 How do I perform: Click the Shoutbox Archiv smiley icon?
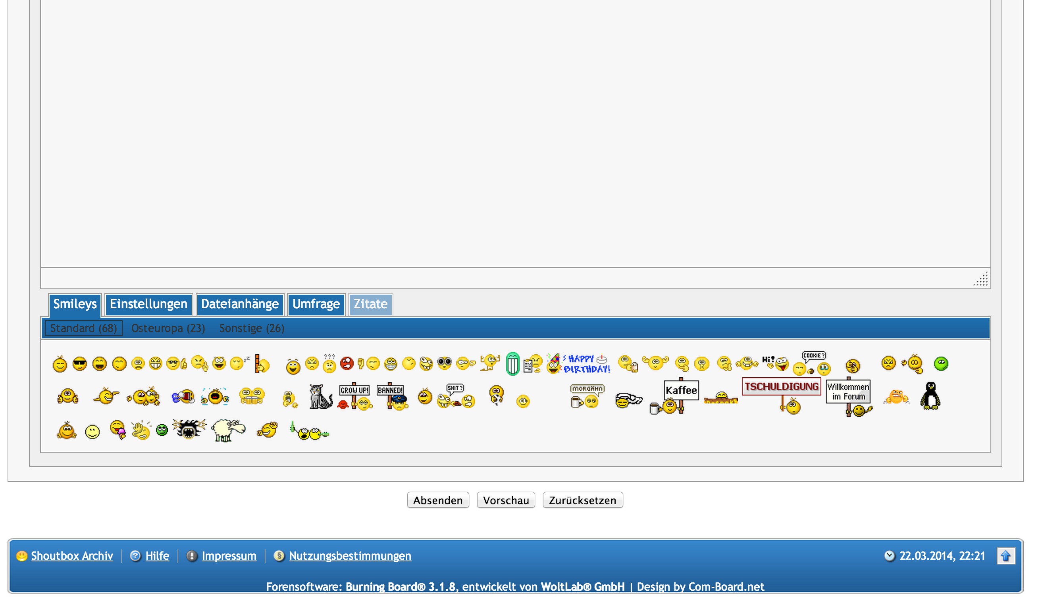pos(21,556)
